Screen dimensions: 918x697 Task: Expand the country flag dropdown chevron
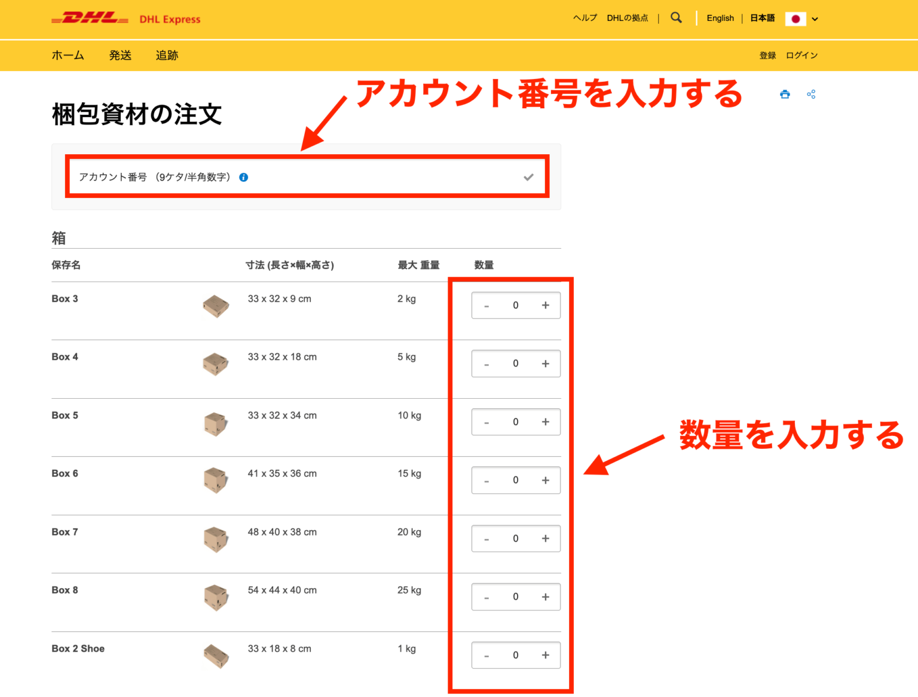[815, 19]
